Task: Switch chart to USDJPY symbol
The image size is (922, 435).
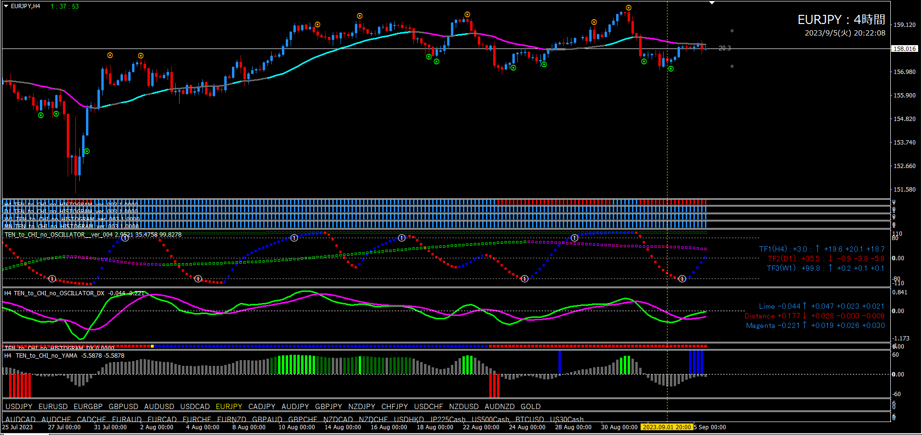Action: (19, 407)
